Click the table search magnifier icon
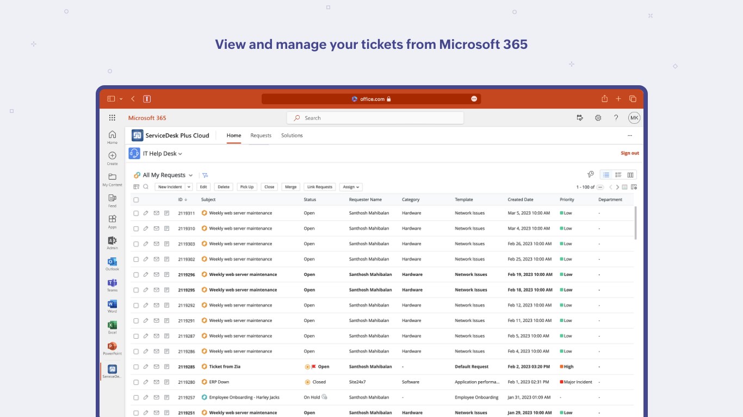 (x=146, y=187)
